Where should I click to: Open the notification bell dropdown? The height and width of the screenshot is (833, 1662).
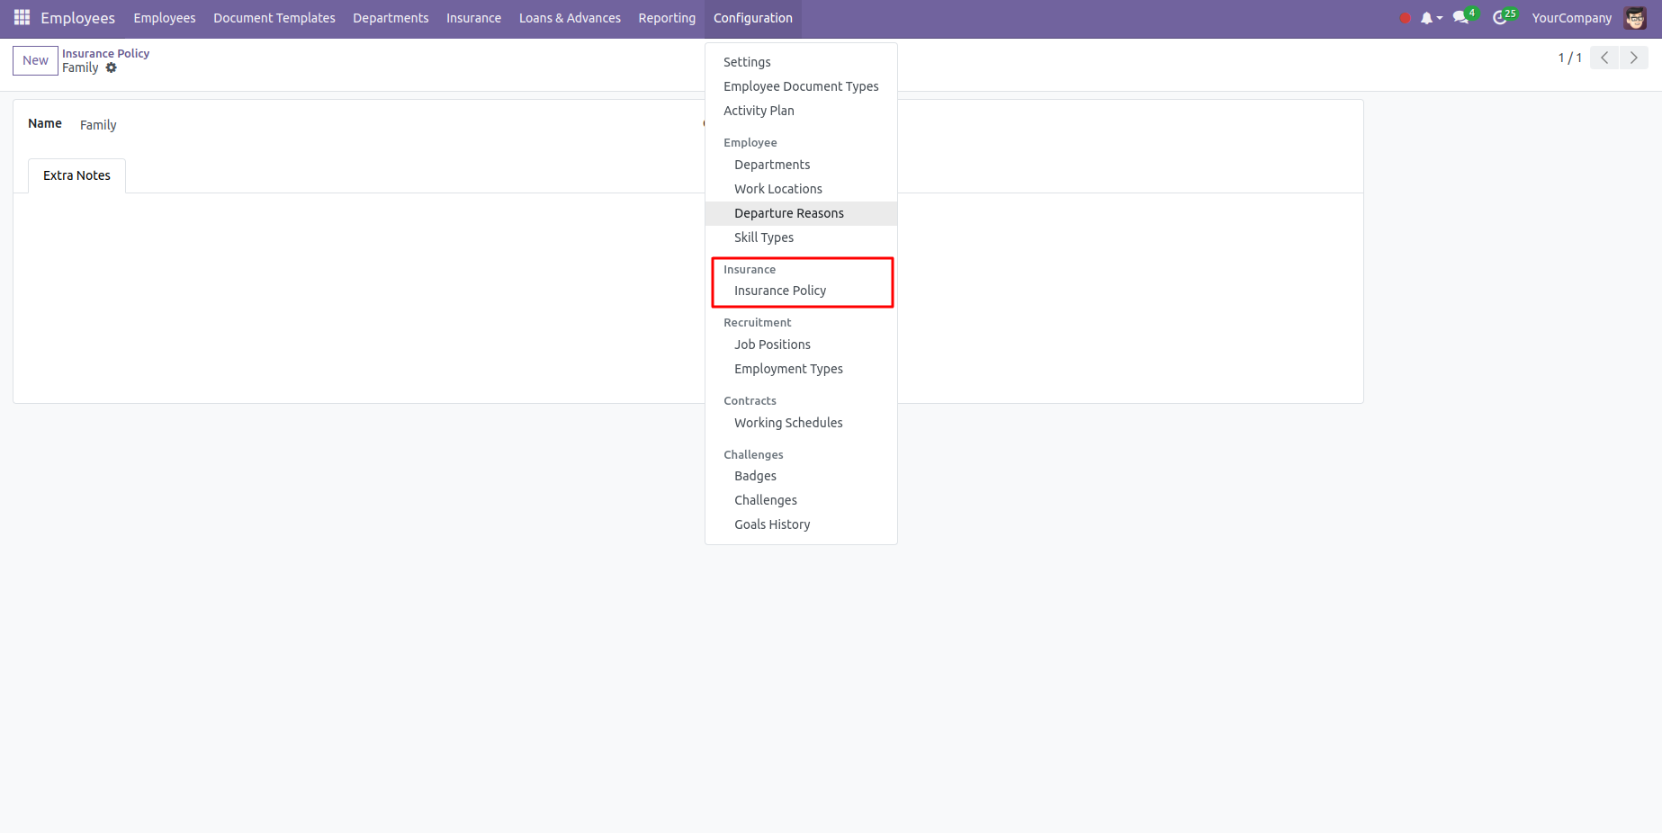[x=1431, y=18]
